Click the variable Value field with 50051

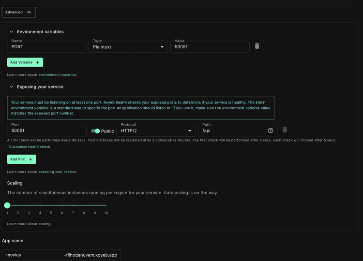(209, 47)
